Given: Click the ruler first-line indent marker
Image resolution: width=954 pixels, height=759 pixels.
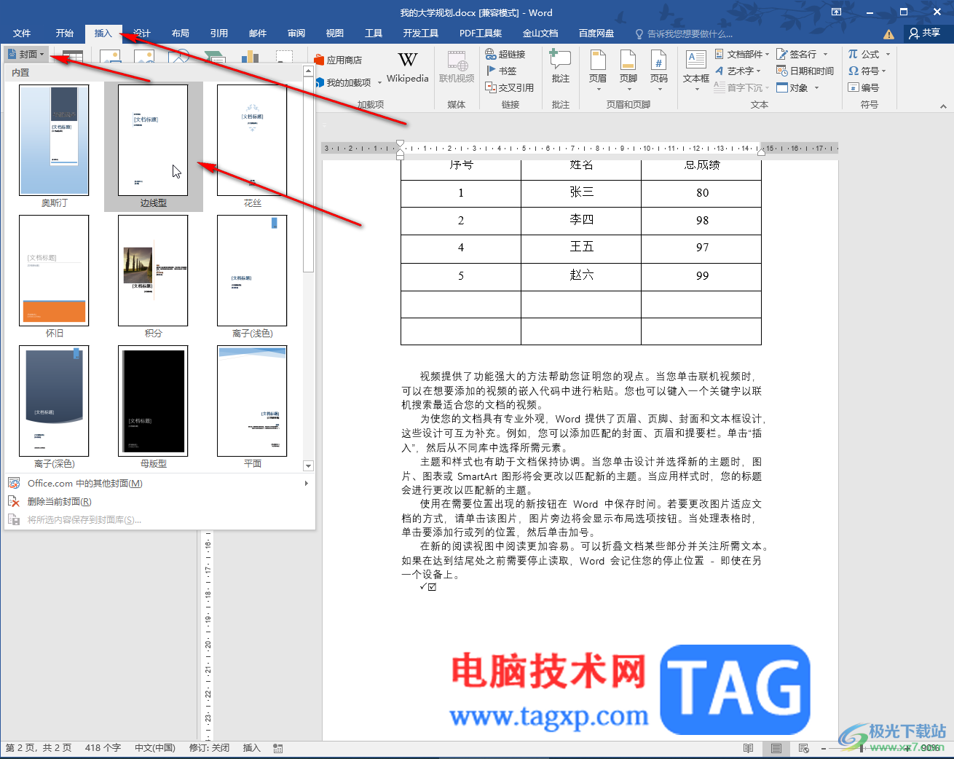Looking at the screenshot, I should [400, 144].
